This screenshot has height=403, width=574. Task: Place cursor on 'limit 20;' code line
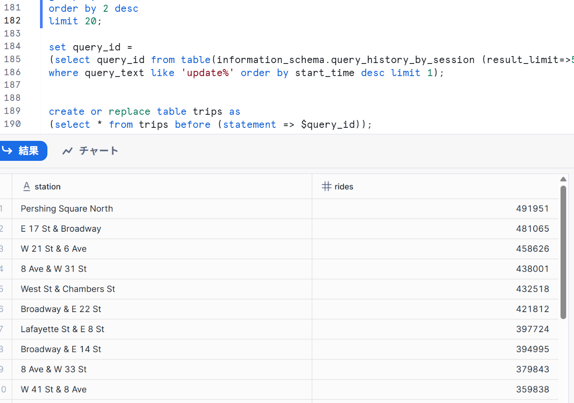75,21
